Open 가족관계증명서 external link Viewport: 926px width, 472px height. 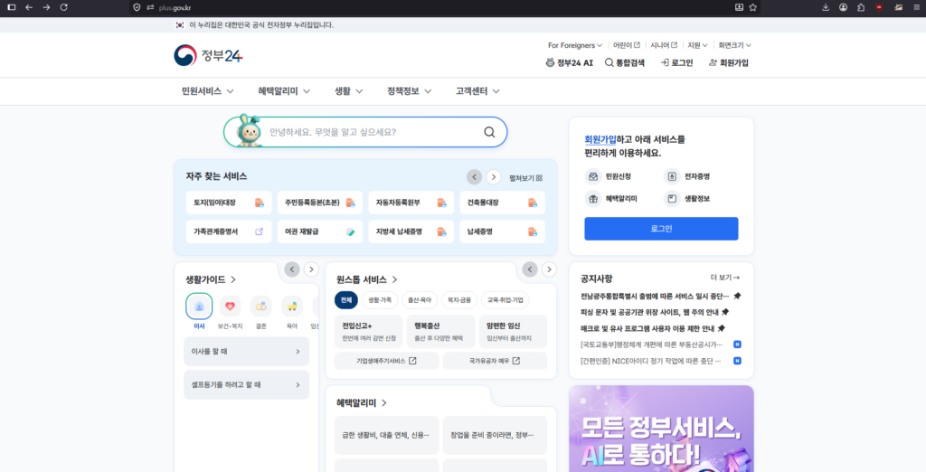point(229,231)
